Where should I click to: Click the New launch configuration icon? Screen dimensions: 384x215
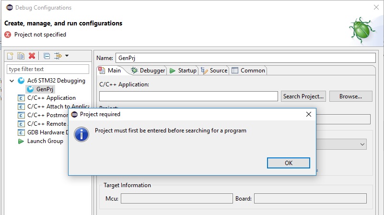point(10,56)
